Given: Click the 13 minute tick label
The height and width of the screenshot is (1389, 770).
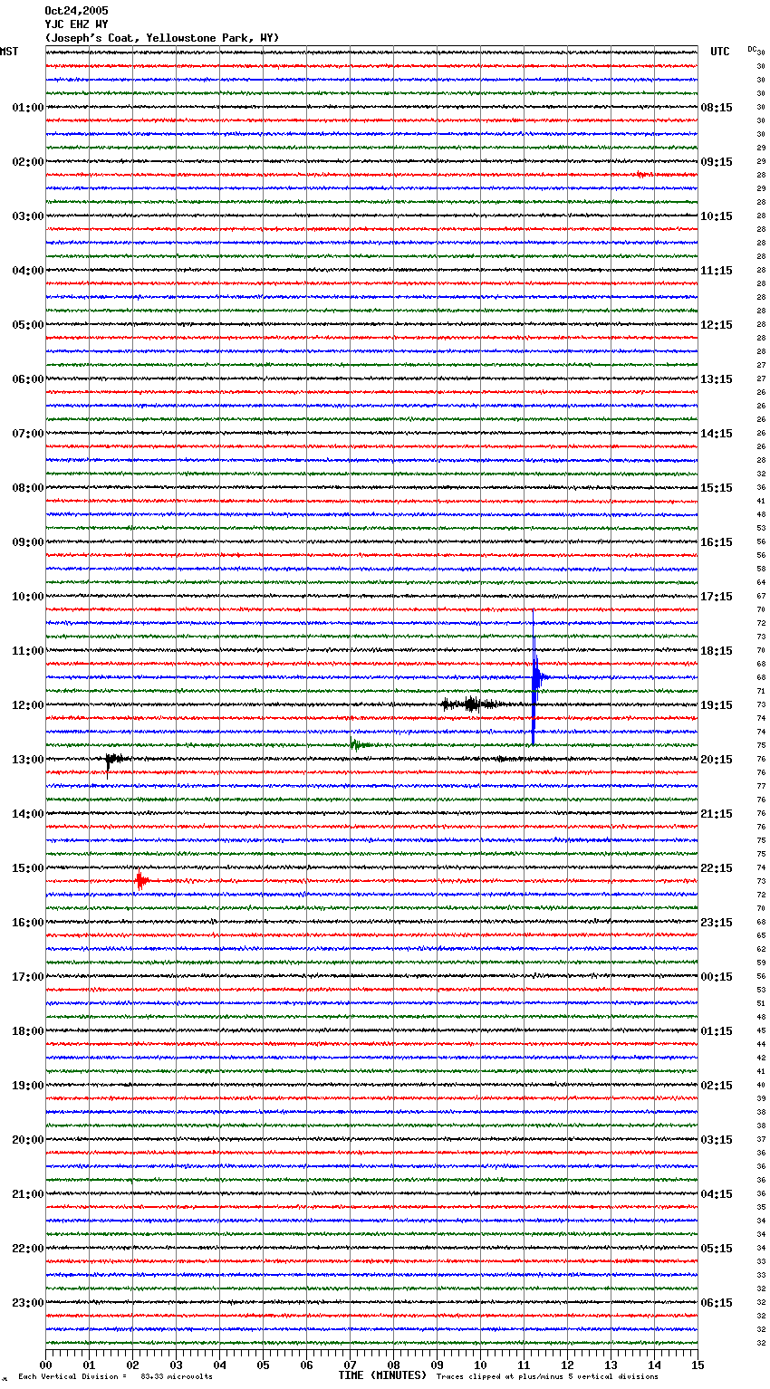Looking at the screenshot, I should pos(611,1365).
